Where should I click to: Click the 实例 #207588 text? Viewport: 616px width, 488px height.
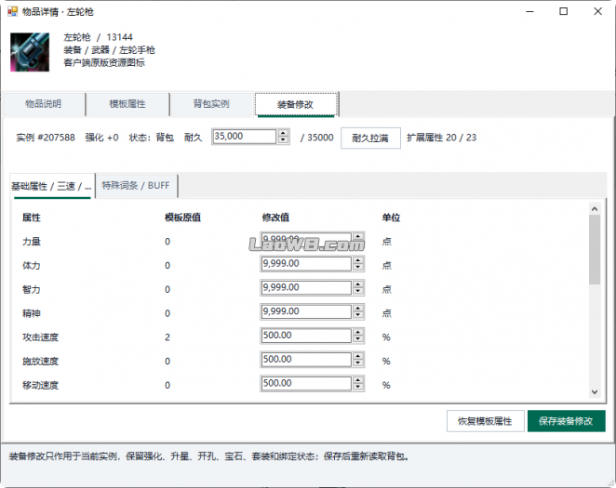(46, 138)
